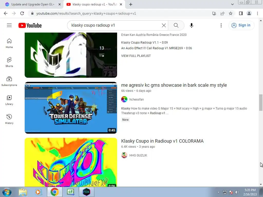The width and height of the screenshot is (263, 197).
Task: Visit hchessfan channel name
Action: tap(137, 100)
